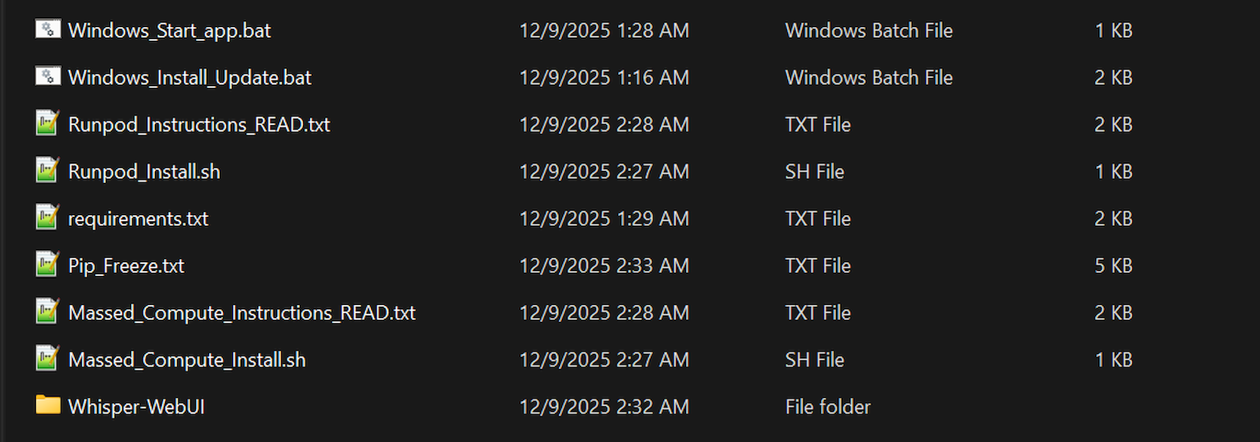Select the Whisper-WebUI folder name
Image resolution: width=1260 pixels, height=442 pixels.
136,407
